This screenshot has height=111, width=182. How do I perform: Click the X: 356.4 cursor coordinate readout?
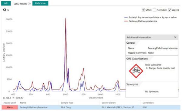(7, 98)
